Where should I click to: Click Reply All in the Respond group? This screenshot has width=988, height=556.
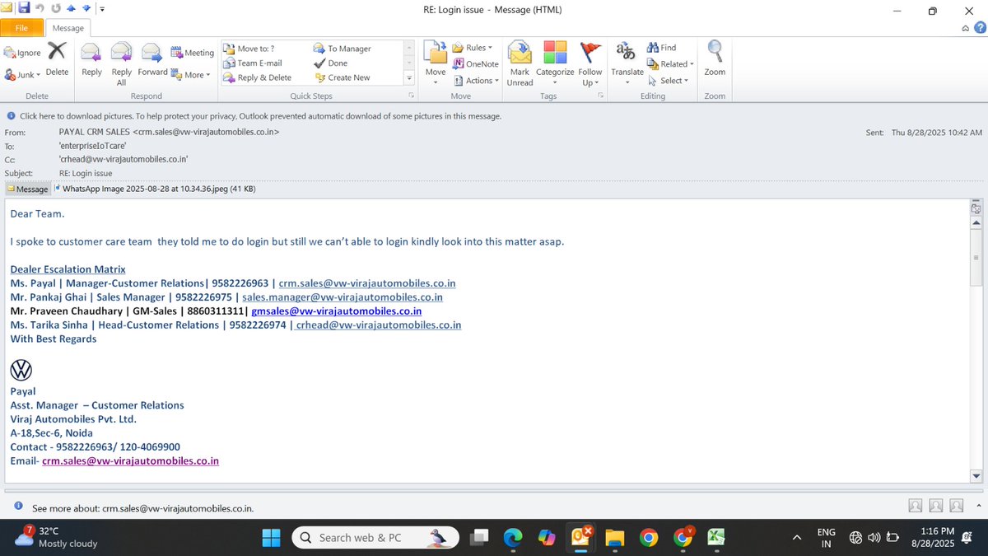(121, 64)
